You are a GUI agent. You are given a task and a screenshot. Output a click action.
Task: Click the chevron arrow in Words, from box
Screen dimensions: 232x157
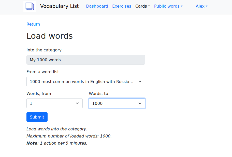(x=77, y=103)
